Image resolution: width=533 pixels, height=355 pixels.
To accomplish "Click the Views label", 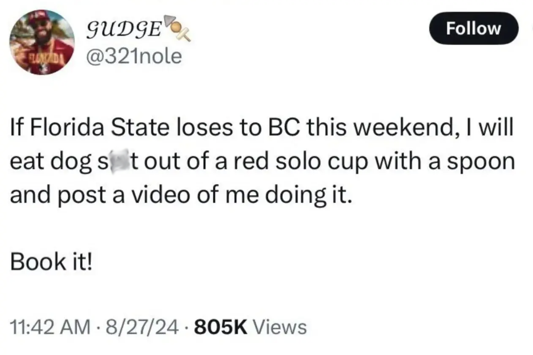I will pos(280,327).
